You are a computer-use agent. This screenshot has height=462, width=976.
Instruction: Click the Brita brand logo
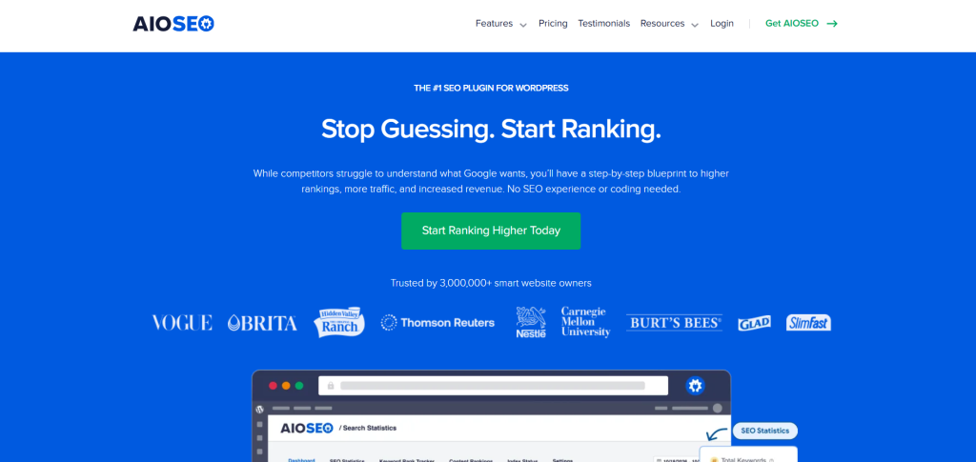pyautogui.click(x=262, y=323)
